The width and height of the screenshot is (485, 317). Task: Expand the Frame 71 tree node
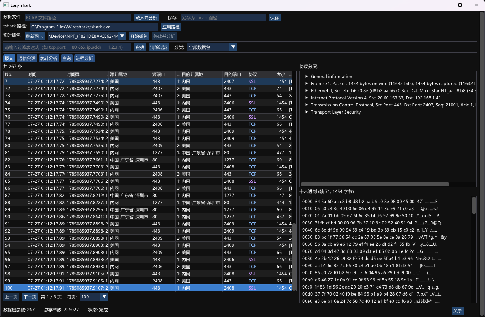pos(307,84)
